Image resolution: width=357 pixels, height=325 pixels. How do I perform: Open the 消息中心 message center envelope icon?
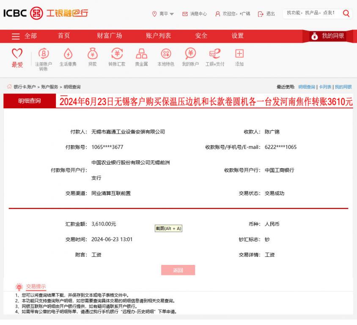(184, 14)
